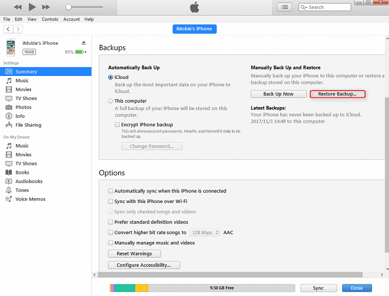Click the horizontal scrollbar left arrow
Image resolution: width=389 pixels, height=296 pixels.
[x=94, y=275]
